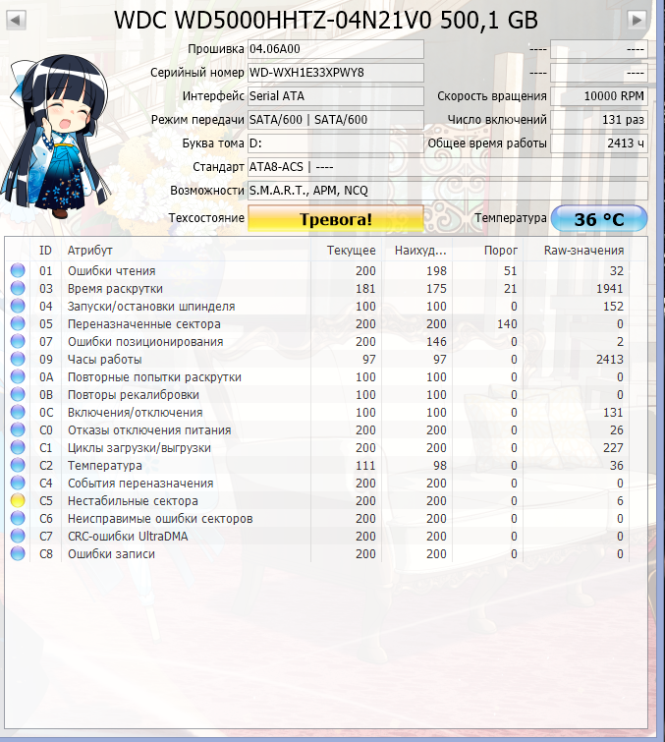The image size is (665, 742).
Task: Click status orb for Запуски/остановки шпинделя
Action: coord(18,306)
